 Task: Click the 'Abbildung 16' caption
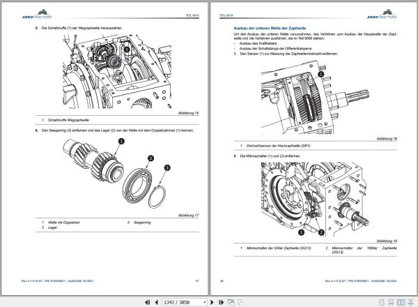[189, 113]
